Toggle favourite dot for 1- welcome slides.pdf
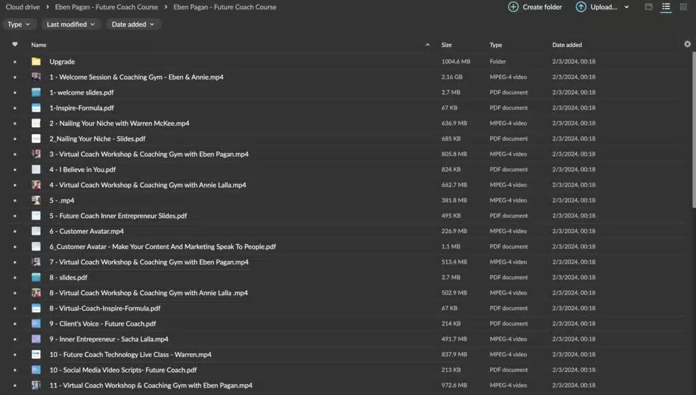 tap(15, 92)
